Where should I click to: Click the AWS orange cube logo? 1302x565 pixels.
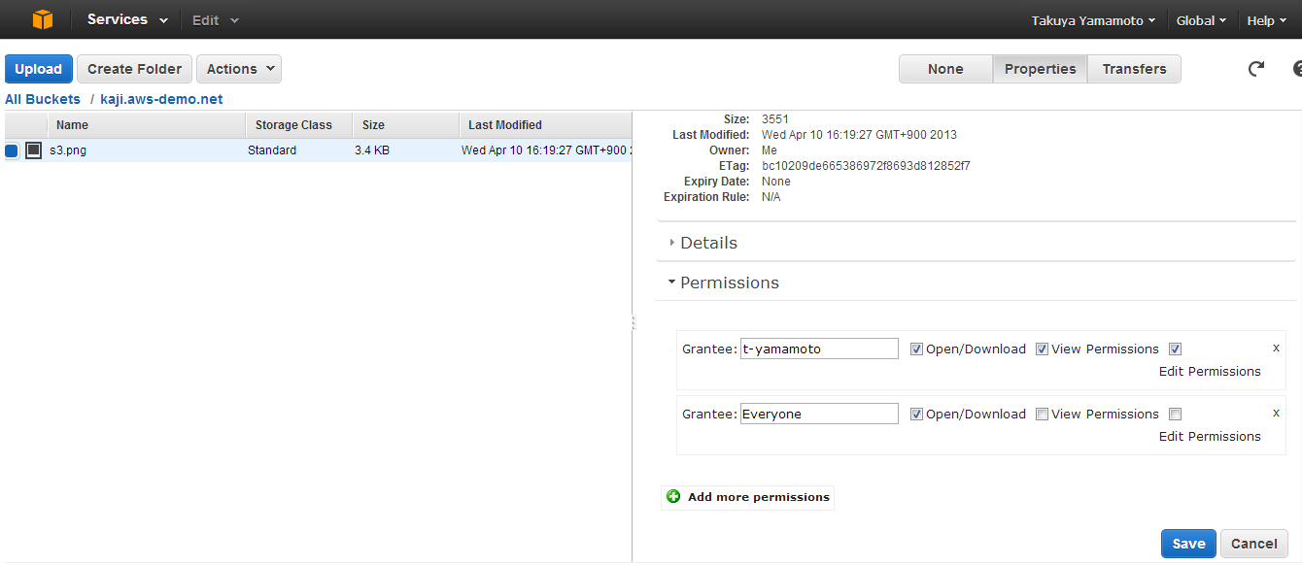[42, 19]
